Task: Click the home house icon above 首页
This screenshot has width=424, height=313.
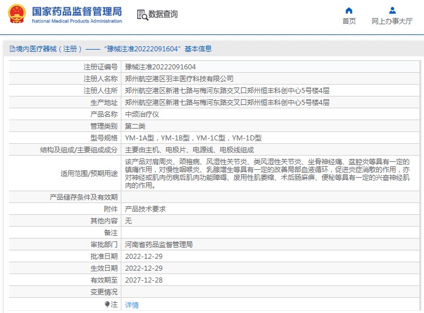Action: pos(349,10)
